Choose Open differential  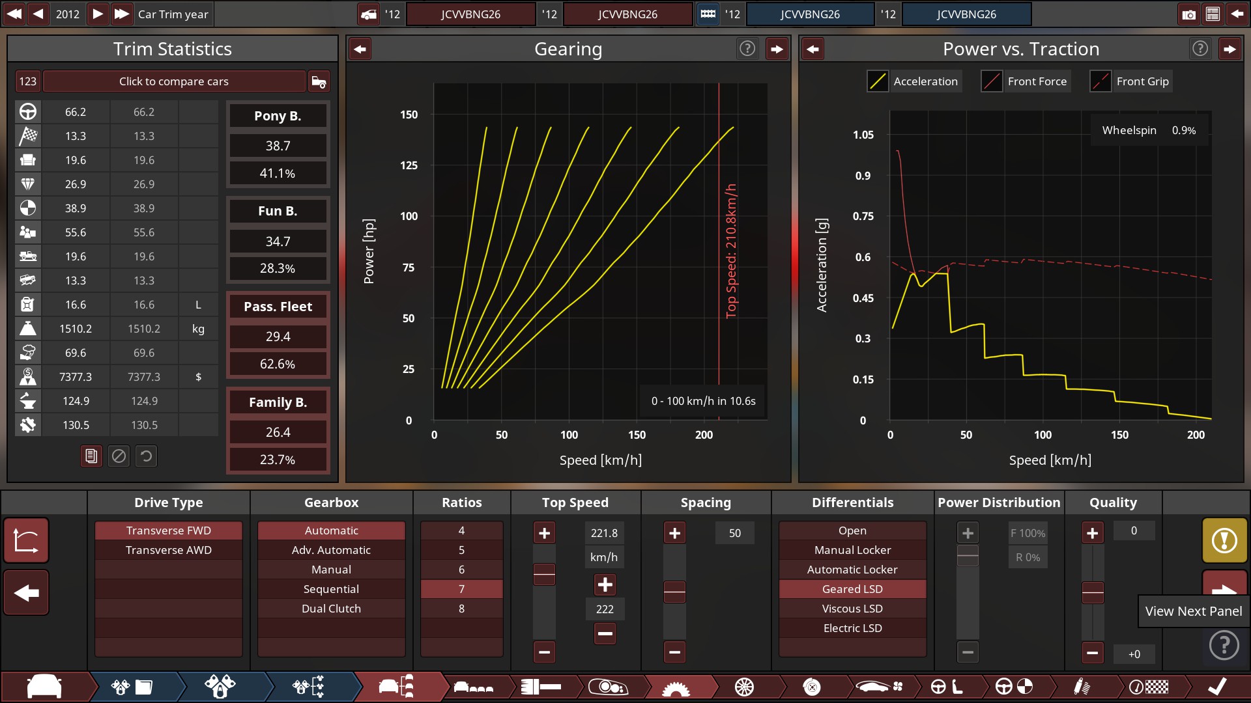(x=852, y=531)
